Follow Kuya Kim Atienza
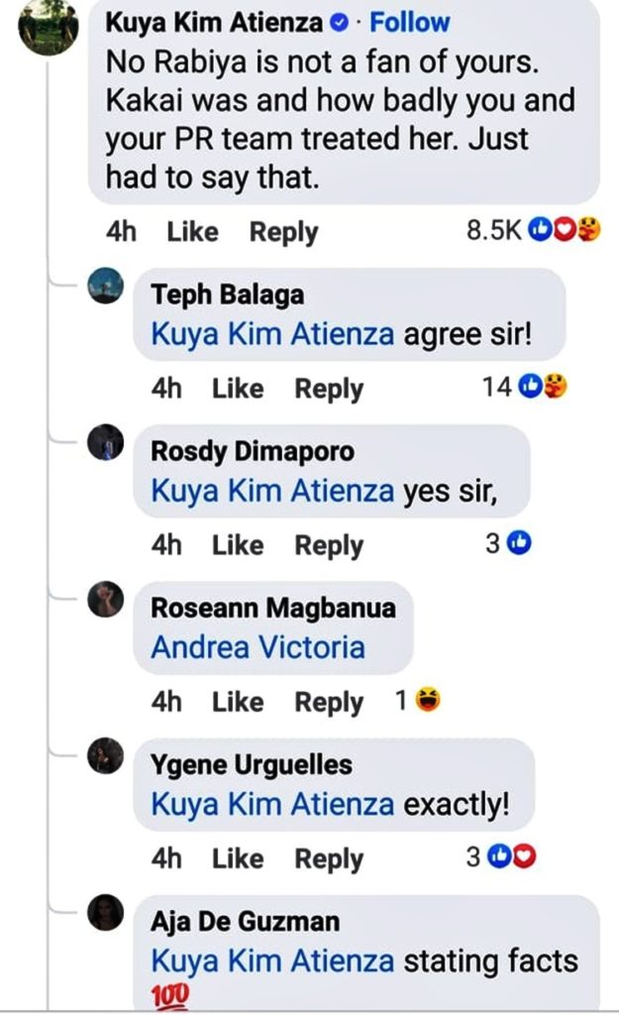This screenshot has height=1015, width=619. pyautogui.click(x=409, y=23)
